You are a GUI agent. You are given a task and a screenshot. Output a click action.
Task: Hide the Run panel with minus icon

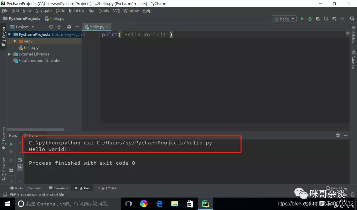click(x=346, y=135)
